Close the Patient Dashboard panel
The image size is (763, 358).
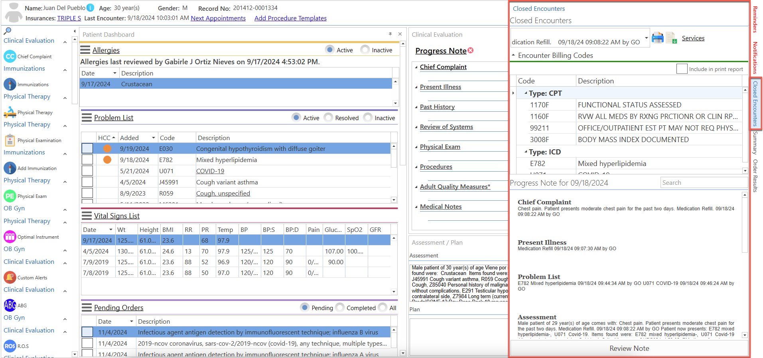(x=400, y=34)
